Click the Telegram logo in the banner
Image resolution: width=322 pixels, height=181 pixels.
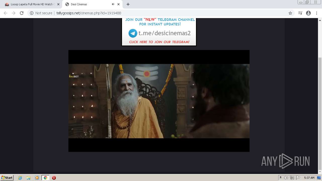[x=133, y=33]
